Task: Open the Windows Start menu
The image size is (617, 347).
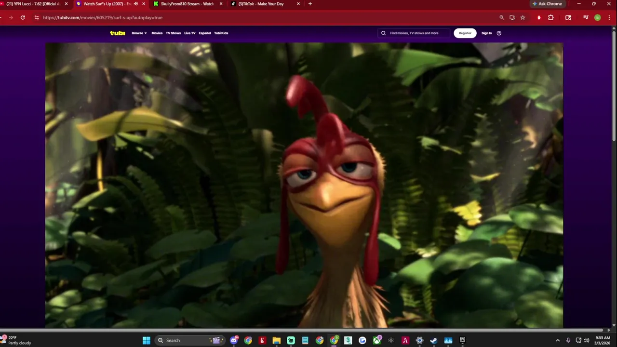Action: point(147,340)
